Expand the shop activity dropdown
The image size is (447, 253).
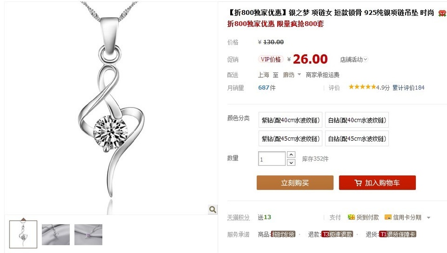[354, 60]
